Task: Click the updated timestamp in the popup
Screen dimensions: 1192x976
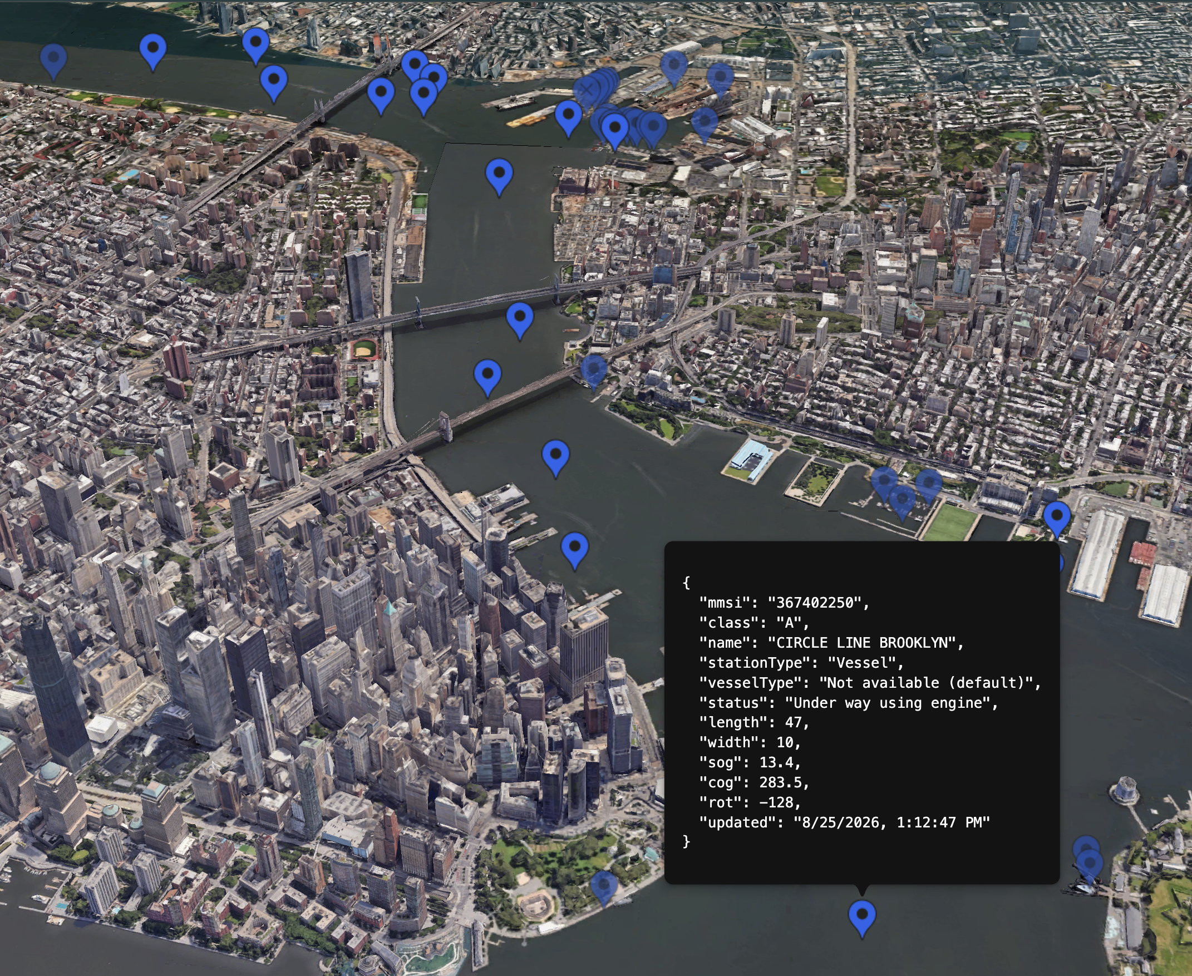Action: 891,822
